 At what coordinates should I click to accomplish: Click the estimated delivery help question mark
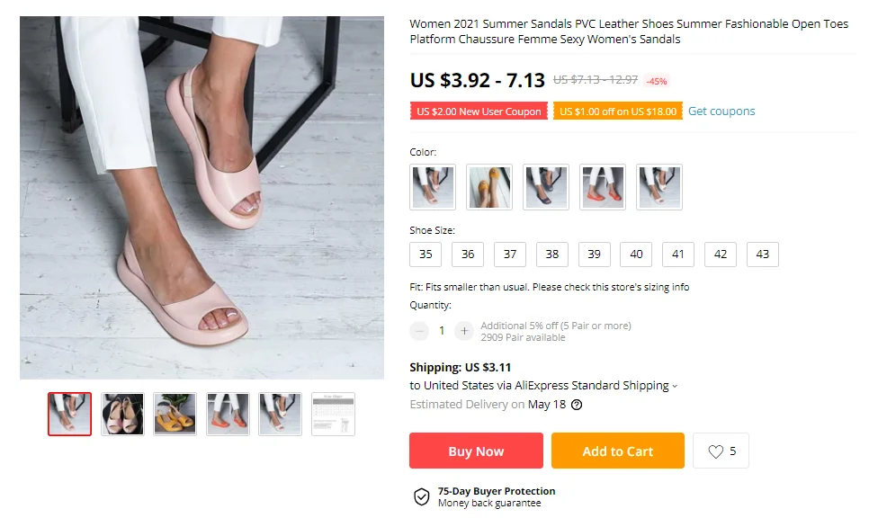click(577, 405)
